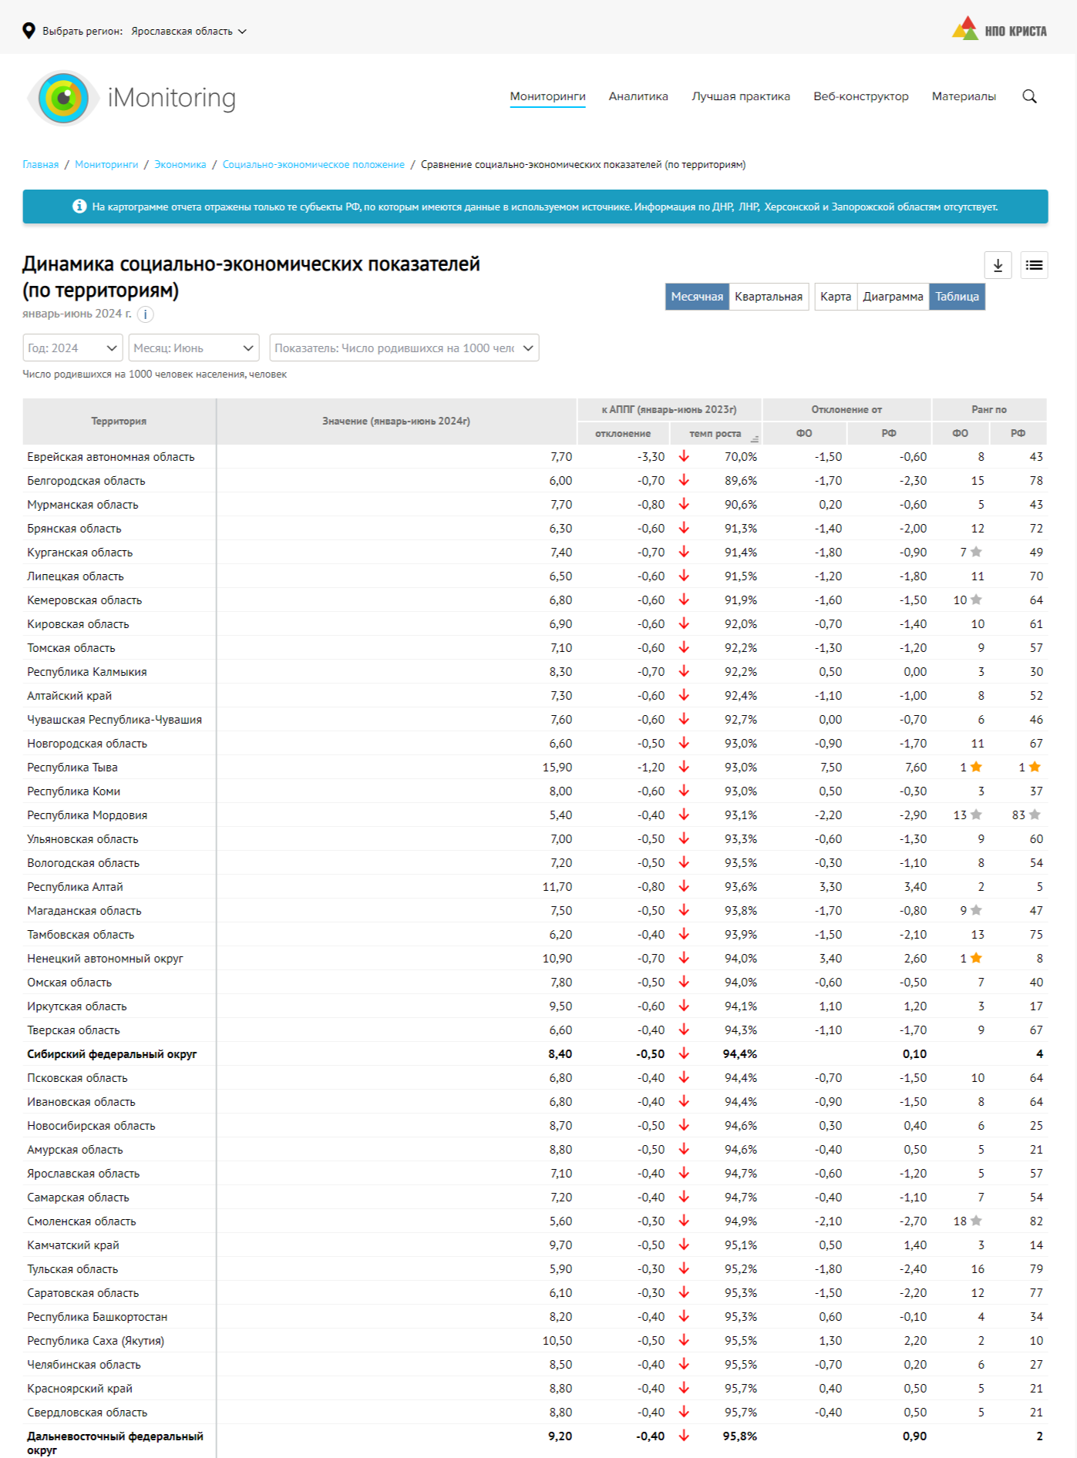Click the НПО Криста logo
The width and height of the screenshot is (1077, 1458).
pyautogui.click(x=999, y=30)
